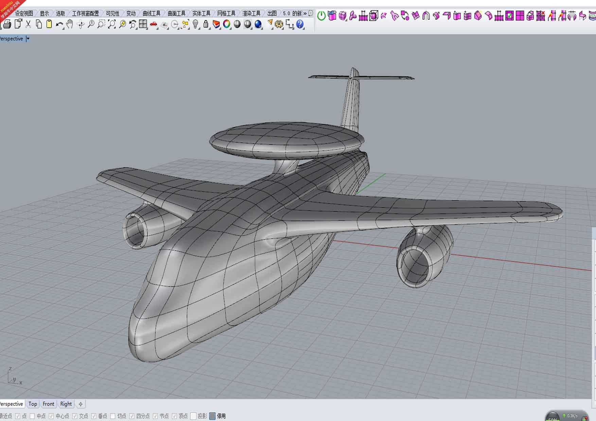Enable the 投影 checkbox
The height and width of the screenshot is (421, 596).
[193, 416]
